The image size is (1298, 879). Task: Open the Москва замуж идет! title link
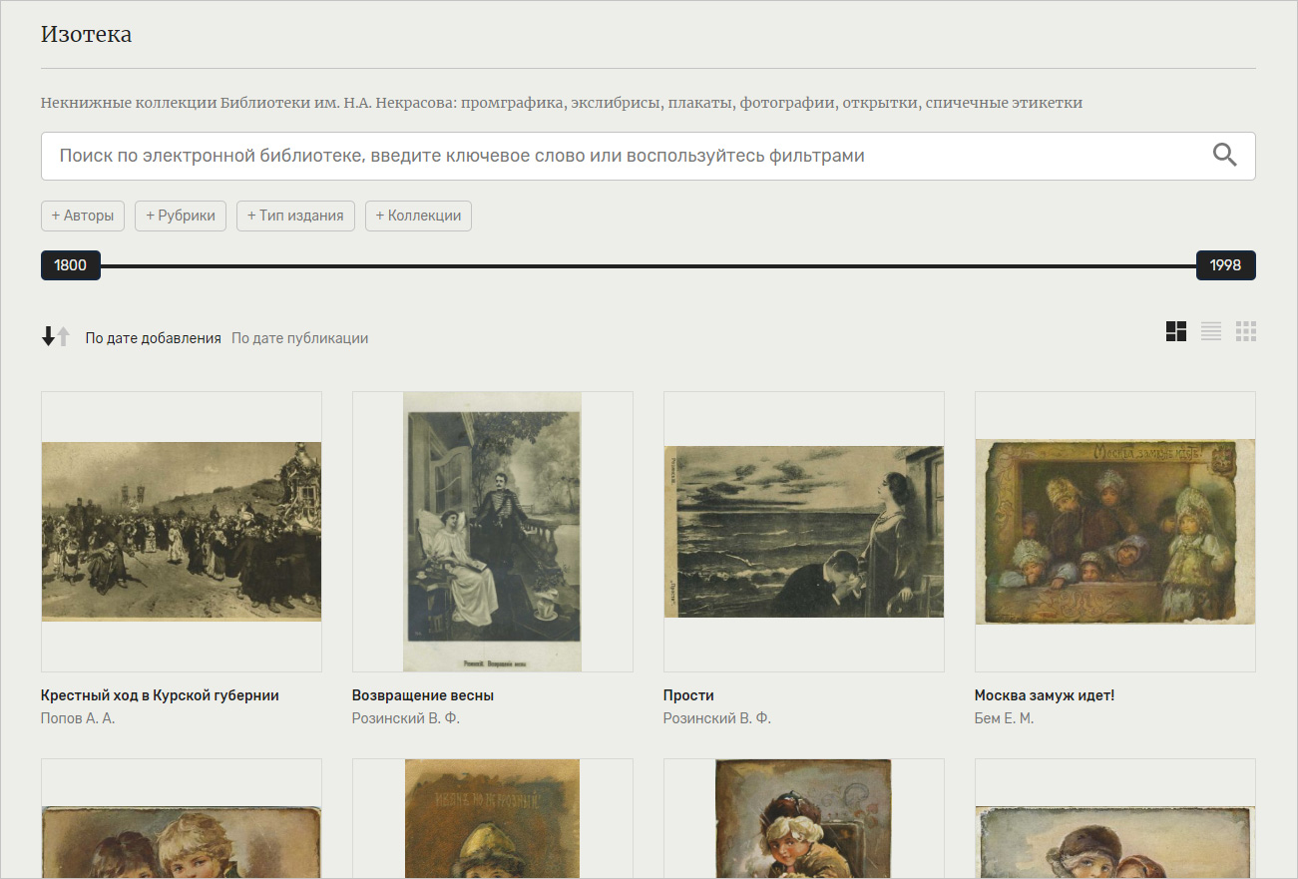pos(1044,695)
